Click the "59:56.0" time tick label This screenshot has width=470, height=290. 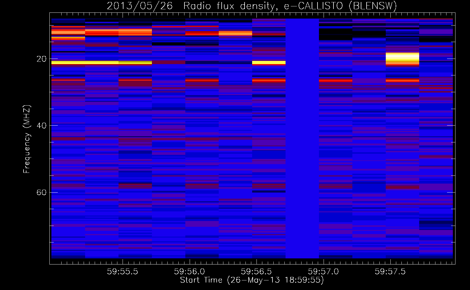point(189,271)
